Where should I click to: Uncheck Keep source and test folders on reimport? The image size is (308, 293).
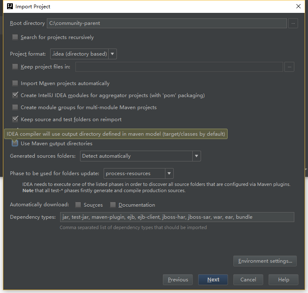[15, 119]
